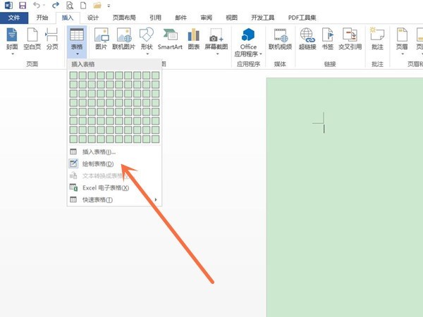The height and width of the screenshot is (317, 423).
Task: Create a new blank document icon
Action: click(x=84, y=5)
